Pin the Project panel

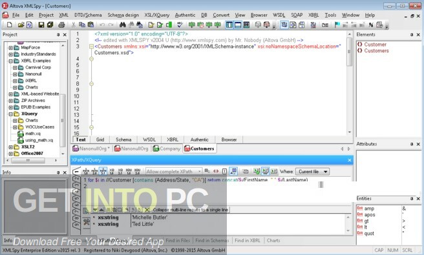(58, 35)
